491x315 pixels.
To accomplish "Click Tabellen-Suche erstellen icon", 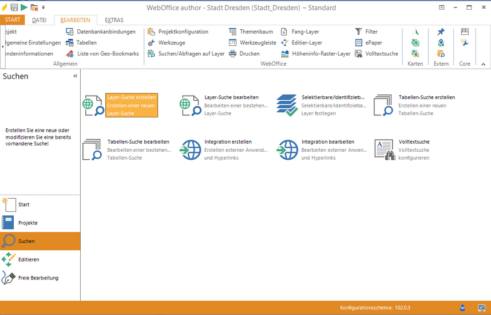I will tap(383, 105).
